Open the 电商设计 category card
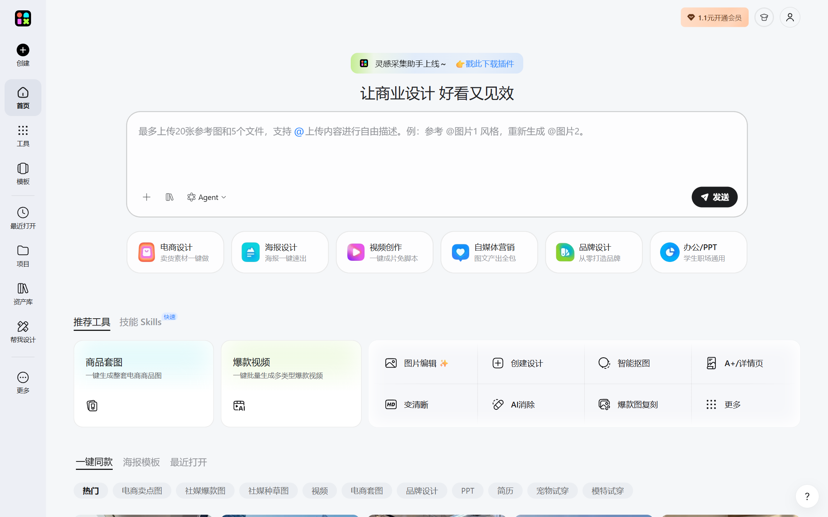Viewport: 828px width, 517px height. tap(175, 252)
